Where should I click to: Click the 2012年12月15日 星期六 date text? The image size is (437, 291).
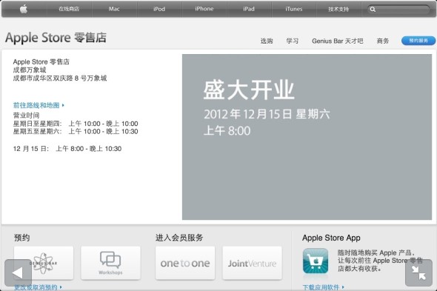(267, 114)
